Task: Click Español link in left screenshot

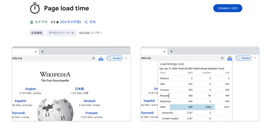Action: (x=20, y=101)
